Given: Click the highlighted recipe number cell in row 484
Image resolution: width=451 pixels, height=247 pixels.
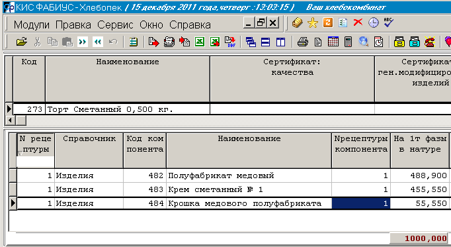Looking at the screenshot, I should tap(361, 203).
